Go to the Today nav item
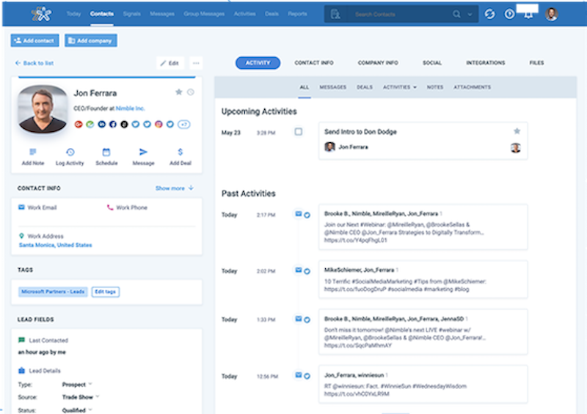Screen dimensions: 587x414 (x=74, y=14)
